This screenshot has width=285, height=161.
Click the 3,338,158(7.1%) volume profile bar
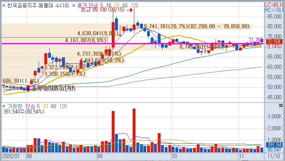point(44,74)
